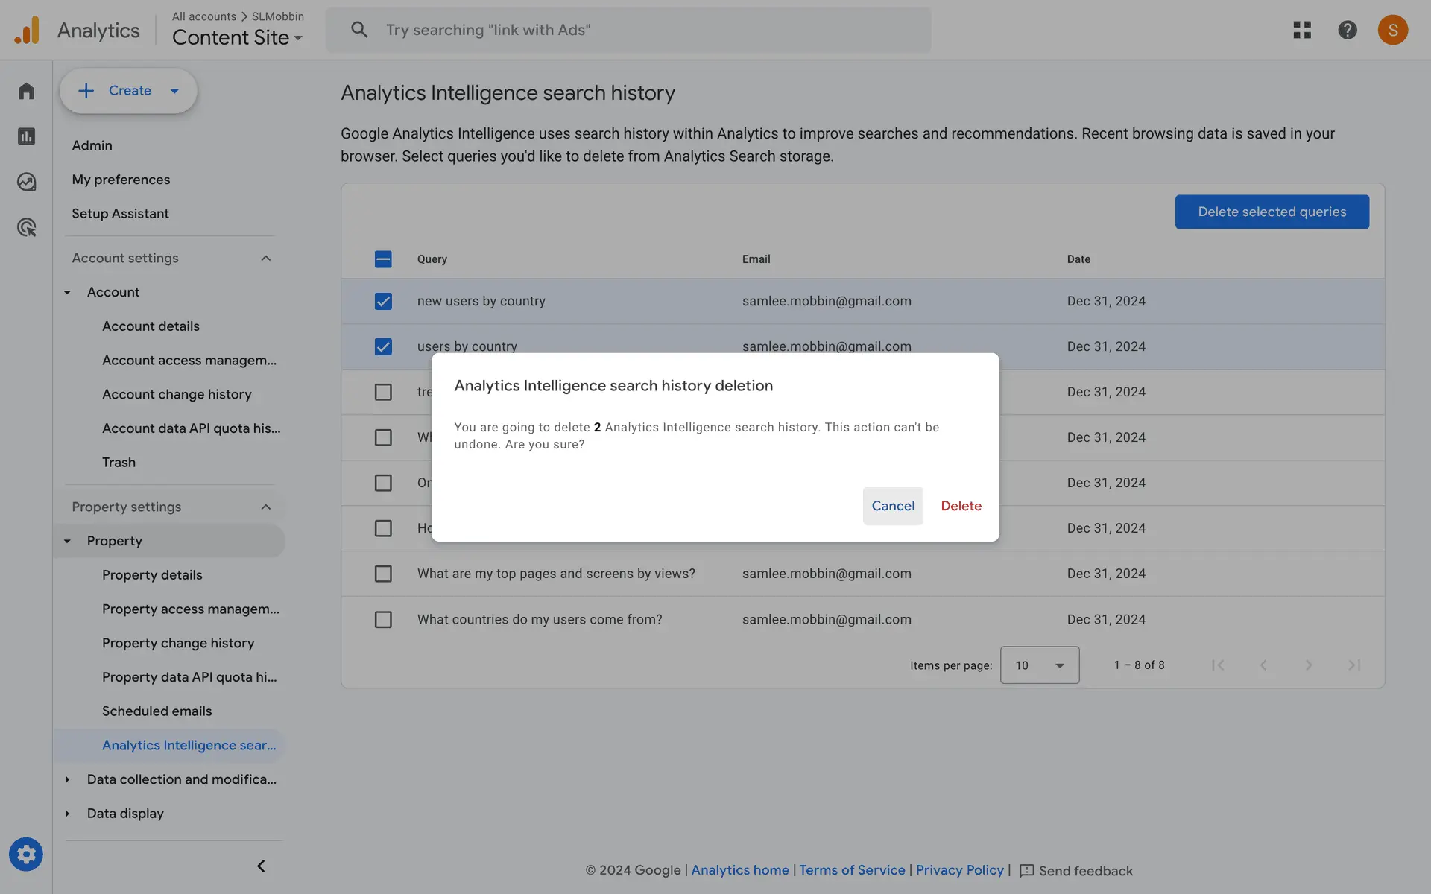Image resolution: width=1431 pixels, height=894 pixels.
Task: Open the Home icon in left rail
Action: tap(27, 91)
